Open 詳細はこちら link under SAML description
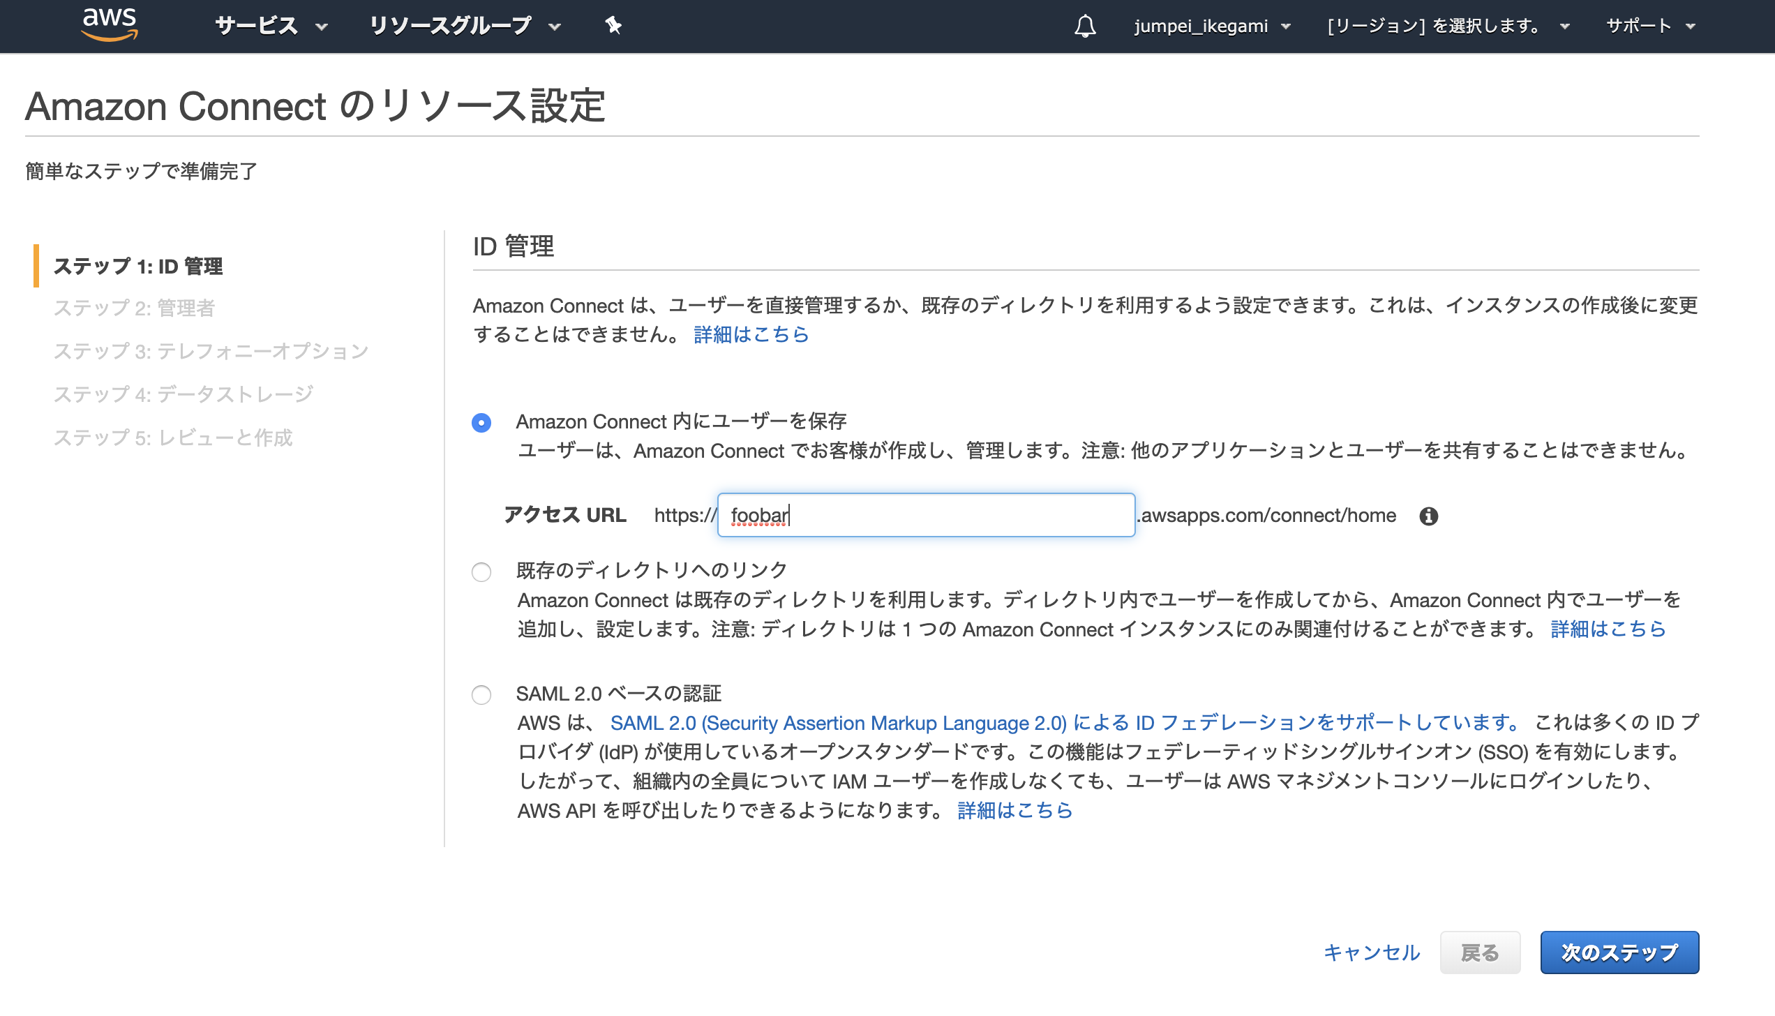This screenshot has width=1775, height=1016. pyautogui.click(x=1015, y=811)
